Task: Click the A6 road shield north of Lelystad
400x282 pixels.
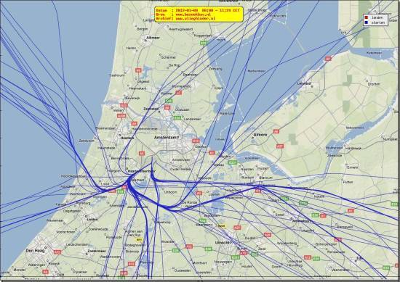Action: [x=328, y=59]
